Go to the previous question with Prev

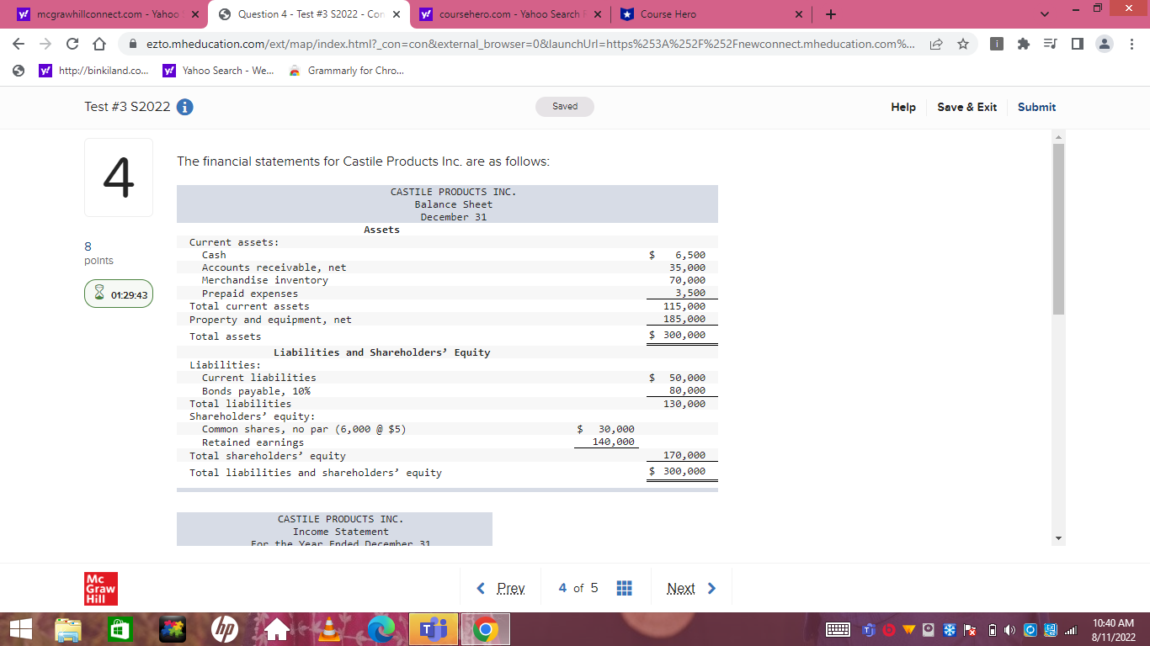(x=501, y=588)
